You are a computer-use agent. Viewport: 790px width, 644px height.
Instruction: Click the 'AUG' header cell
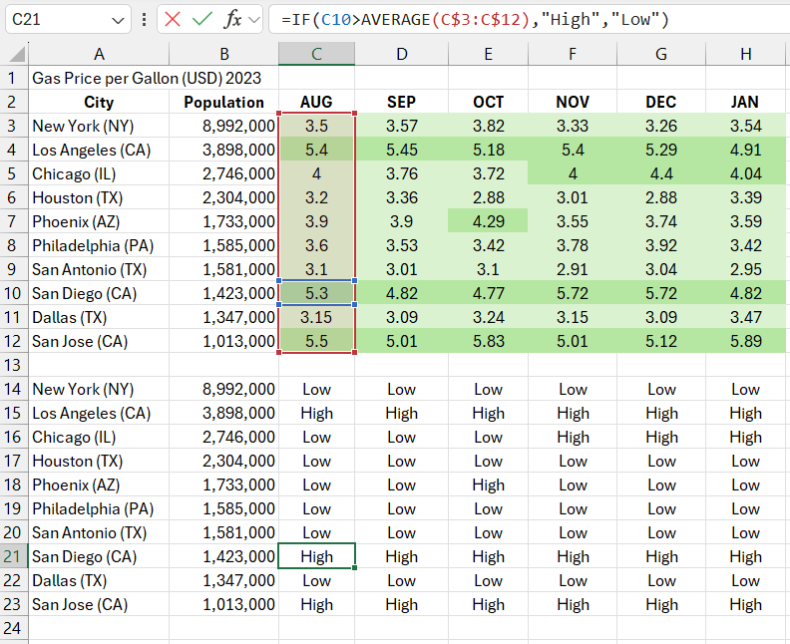pos(316,103)
